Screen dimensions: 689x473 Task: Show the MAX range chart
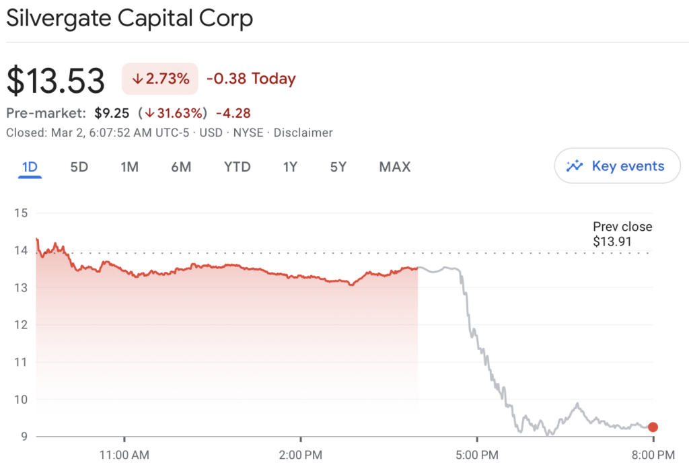coord(395,167)
